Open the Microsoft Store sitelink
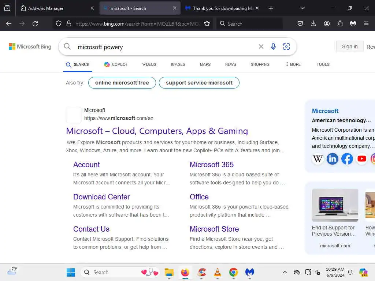 coord(214,229)
